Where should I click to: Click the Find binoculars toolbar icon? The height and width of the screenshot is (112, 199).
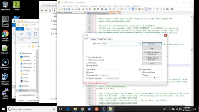102,9
